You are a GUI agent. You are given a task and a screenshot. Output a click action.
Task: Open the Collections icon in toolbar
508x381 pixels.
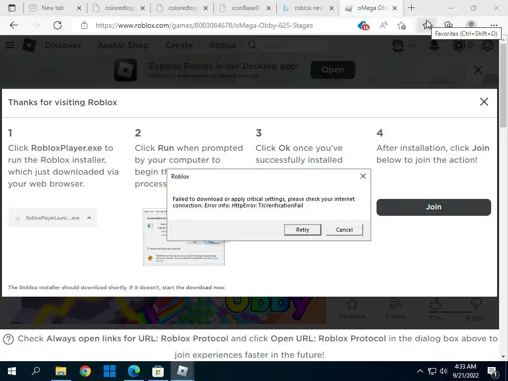click(x=448, y=25)
